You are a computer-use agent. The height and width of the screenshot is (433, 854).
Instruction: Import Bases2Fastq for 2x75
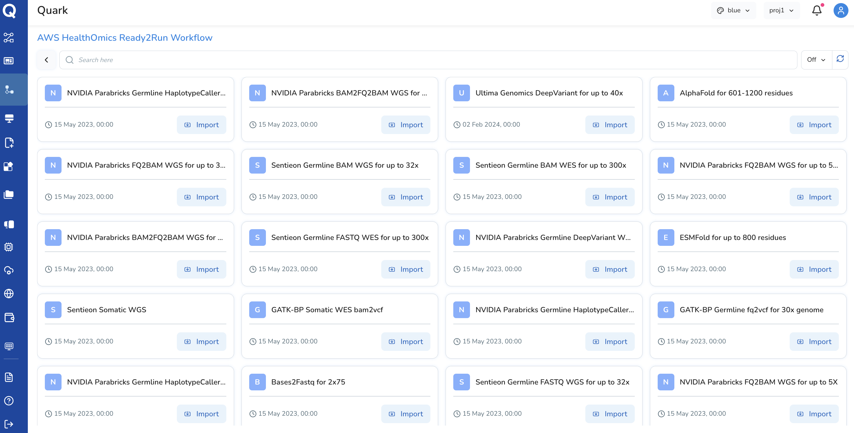405,414
